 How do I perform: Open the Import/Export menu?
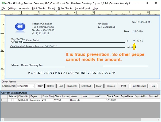coord(82,8)
